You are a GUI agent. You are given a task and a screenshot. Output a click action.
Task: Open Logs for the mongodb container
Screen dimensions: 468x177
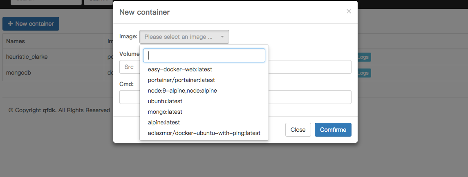[x=363, y=73]
